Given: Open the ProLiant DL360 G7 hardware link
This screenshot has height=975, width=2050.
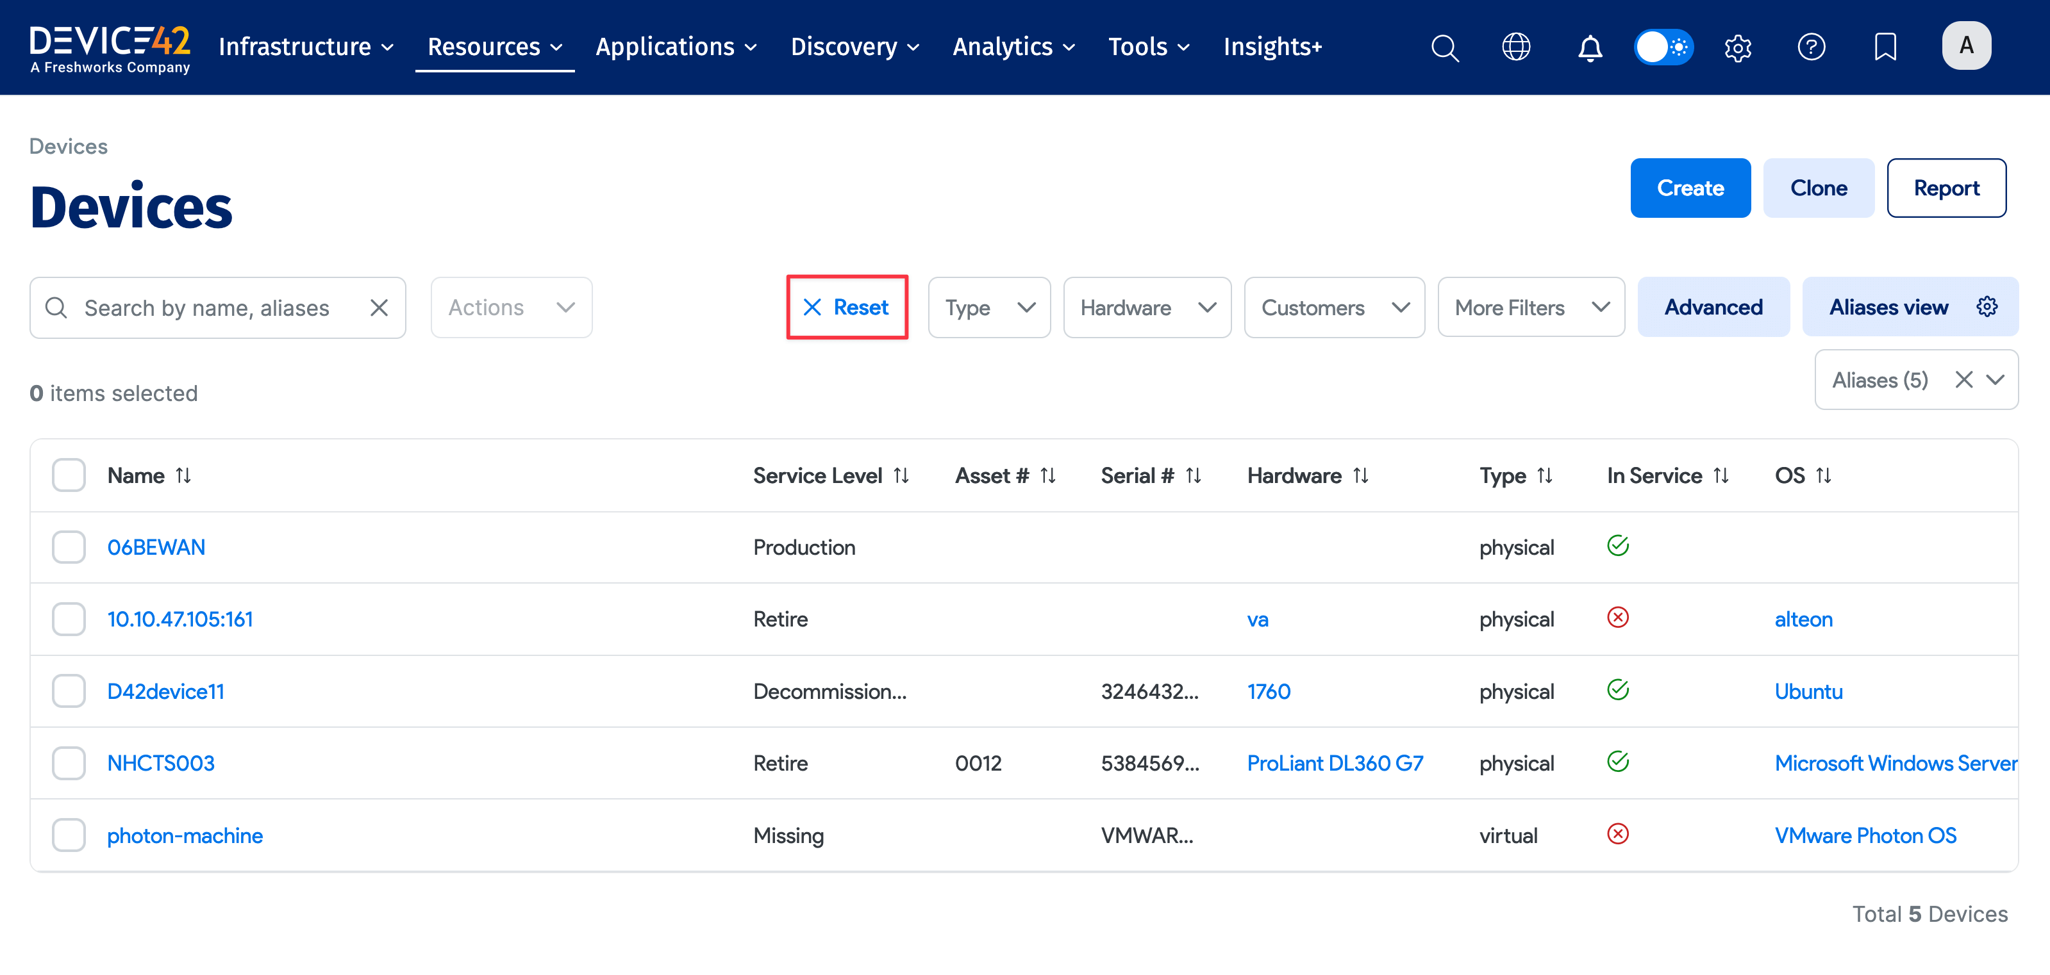Looking at the screenshot, I should pos(1335,764).
